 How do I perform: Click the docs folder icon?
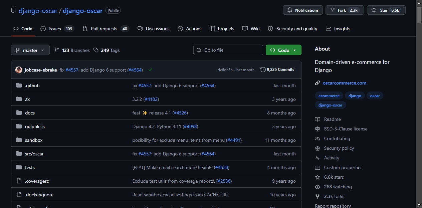click(x=19, y=113)
